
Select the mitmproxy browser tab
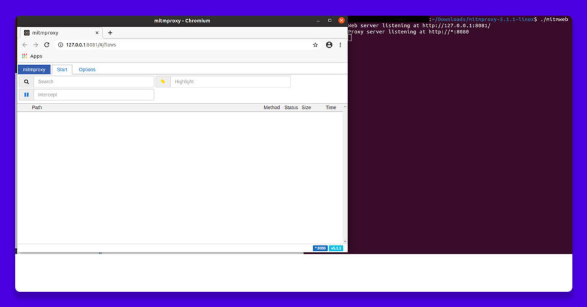point(61,33)
